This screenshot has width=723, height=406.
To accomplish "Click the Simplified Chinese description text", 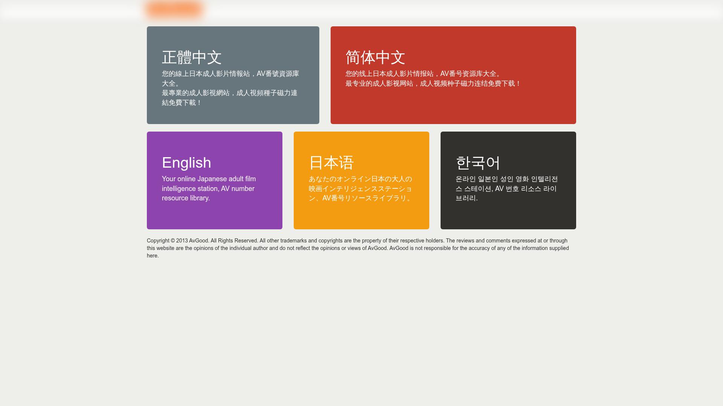I will (423, 74).
